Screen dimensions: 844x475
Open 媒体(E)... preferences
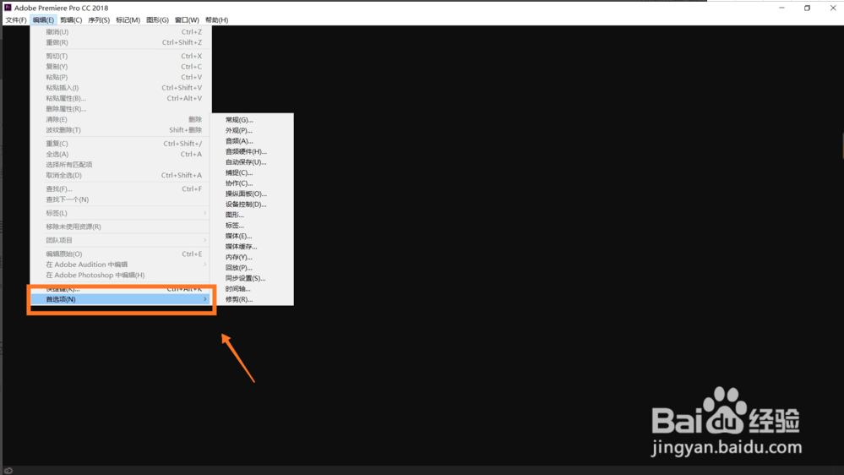coord(252,237)
